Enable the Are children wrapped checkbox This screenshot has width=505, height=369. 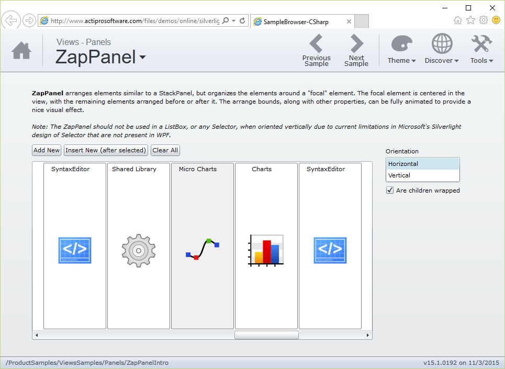389,190
